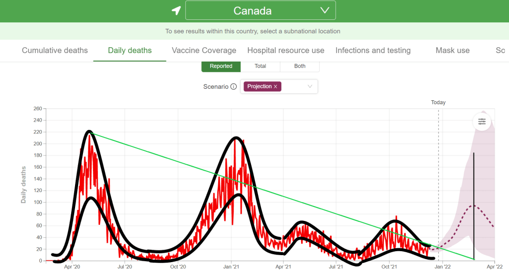Viewport: 509px width, 273px height.
Task: Select the Daily deaths tab
Action: point(130,50)
